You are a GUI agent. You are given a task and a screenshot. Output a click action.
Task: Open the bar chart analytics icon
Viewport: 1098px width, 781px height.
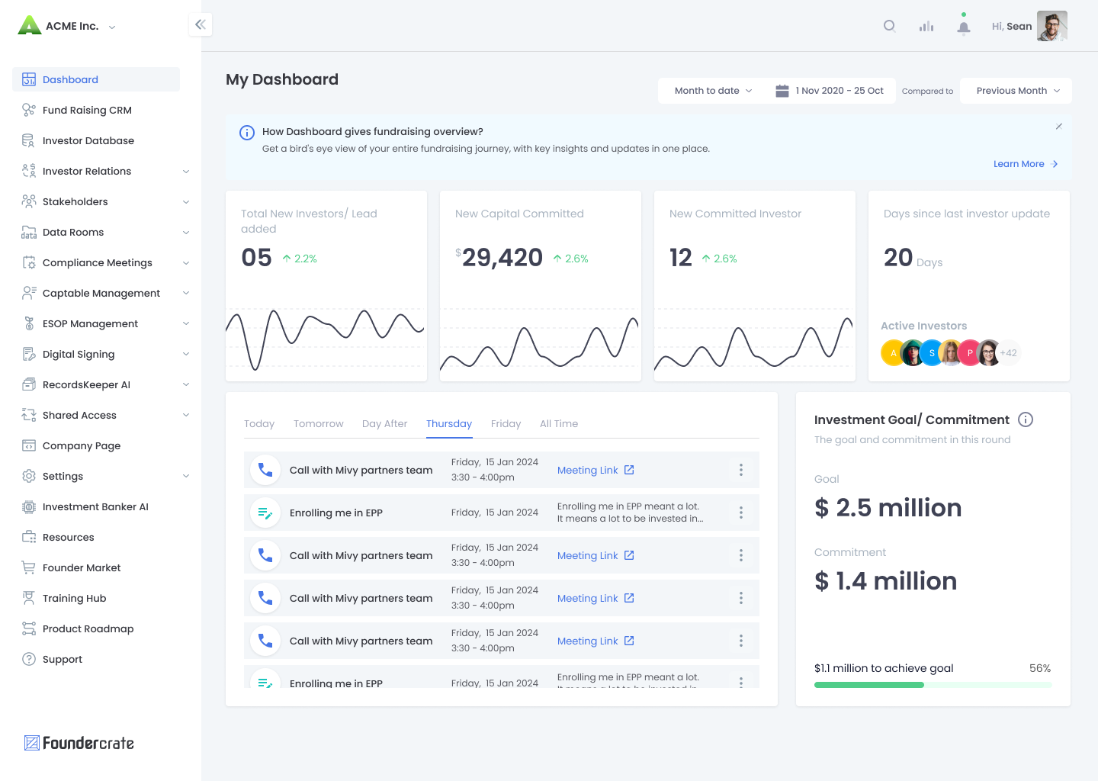926,26
